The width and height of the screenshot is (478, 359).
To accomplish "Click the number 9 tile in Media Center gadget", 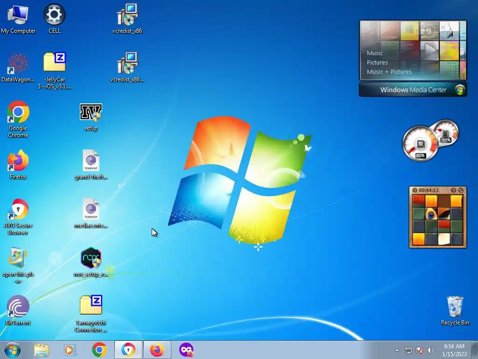I will tap(429, 31).
